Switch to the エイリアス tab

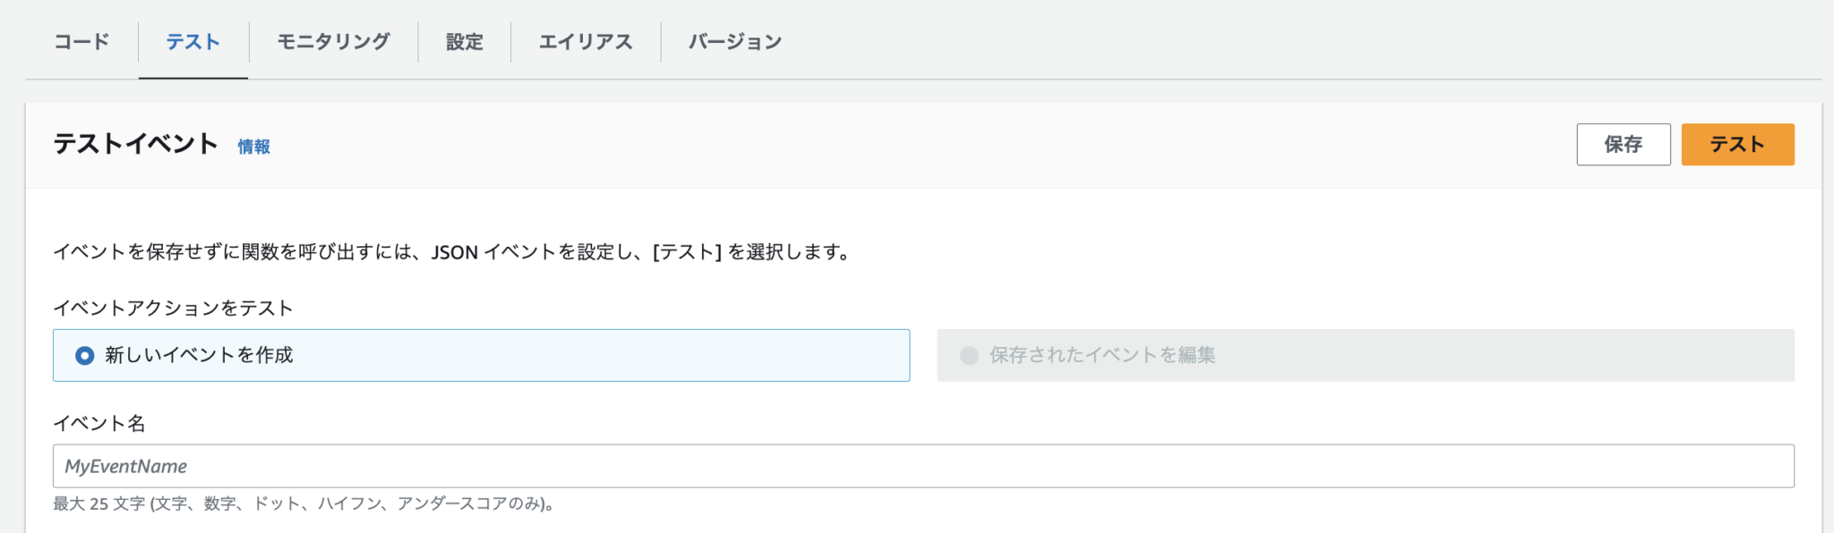coord(585,40)
